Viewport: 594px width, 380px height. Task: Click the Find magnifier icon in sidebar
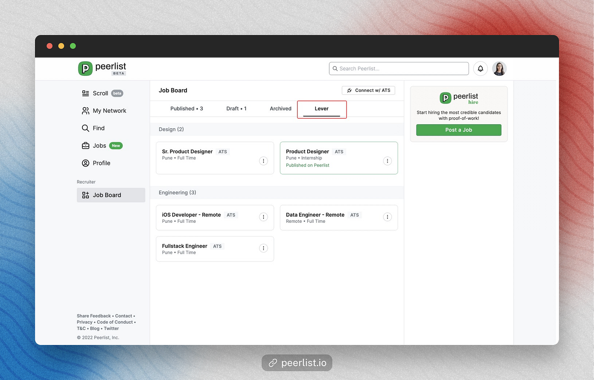pyautogui.click(x=85, y=128)
